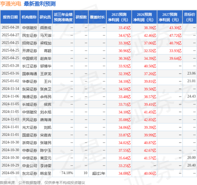Select the 超过2年 coverage value
The height and width of the screenshot is (185, 197).
click(x=99, y=173)
